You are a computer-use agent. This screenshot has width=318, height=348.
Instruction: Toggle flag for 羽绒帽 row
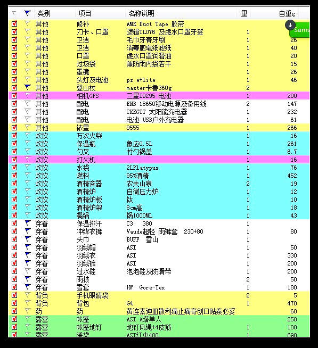click(27, 247)
